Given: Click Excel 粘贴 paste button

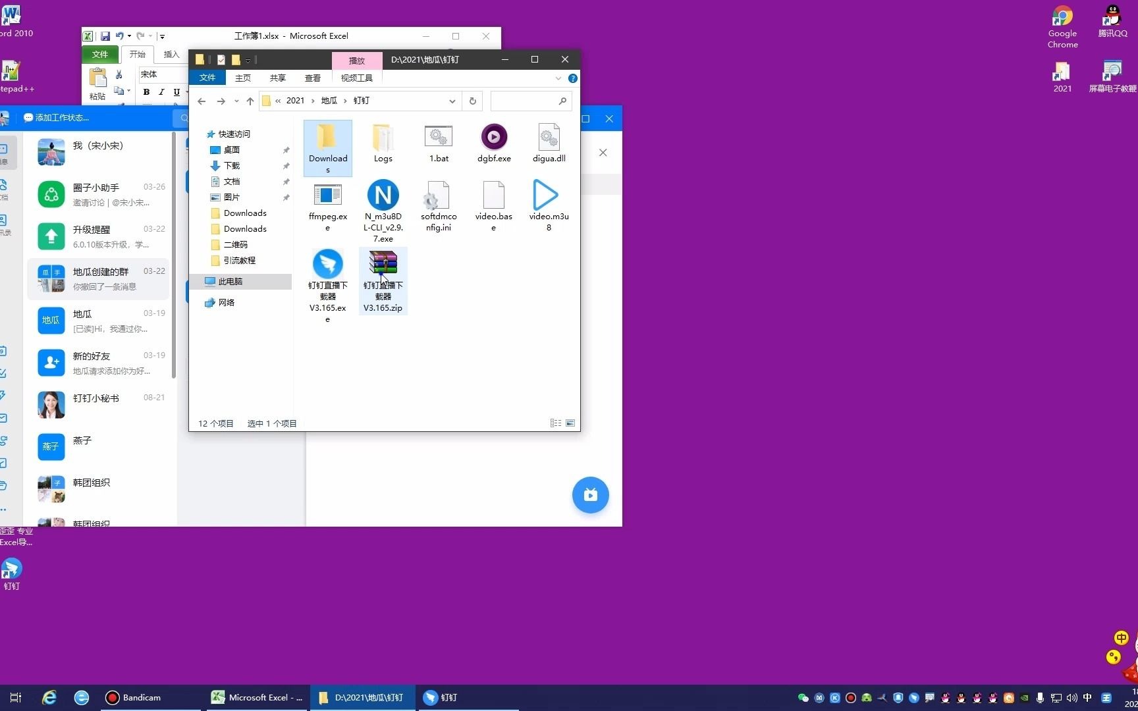Looking at the screenshot, I should coord(97,84).
